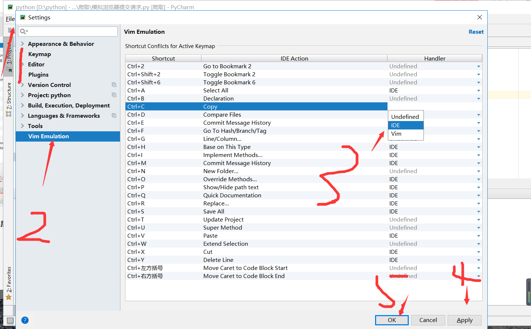Click the project-level icon next to Version Control
The width and height of the screenshot is (531, 329).
[114, 85]
